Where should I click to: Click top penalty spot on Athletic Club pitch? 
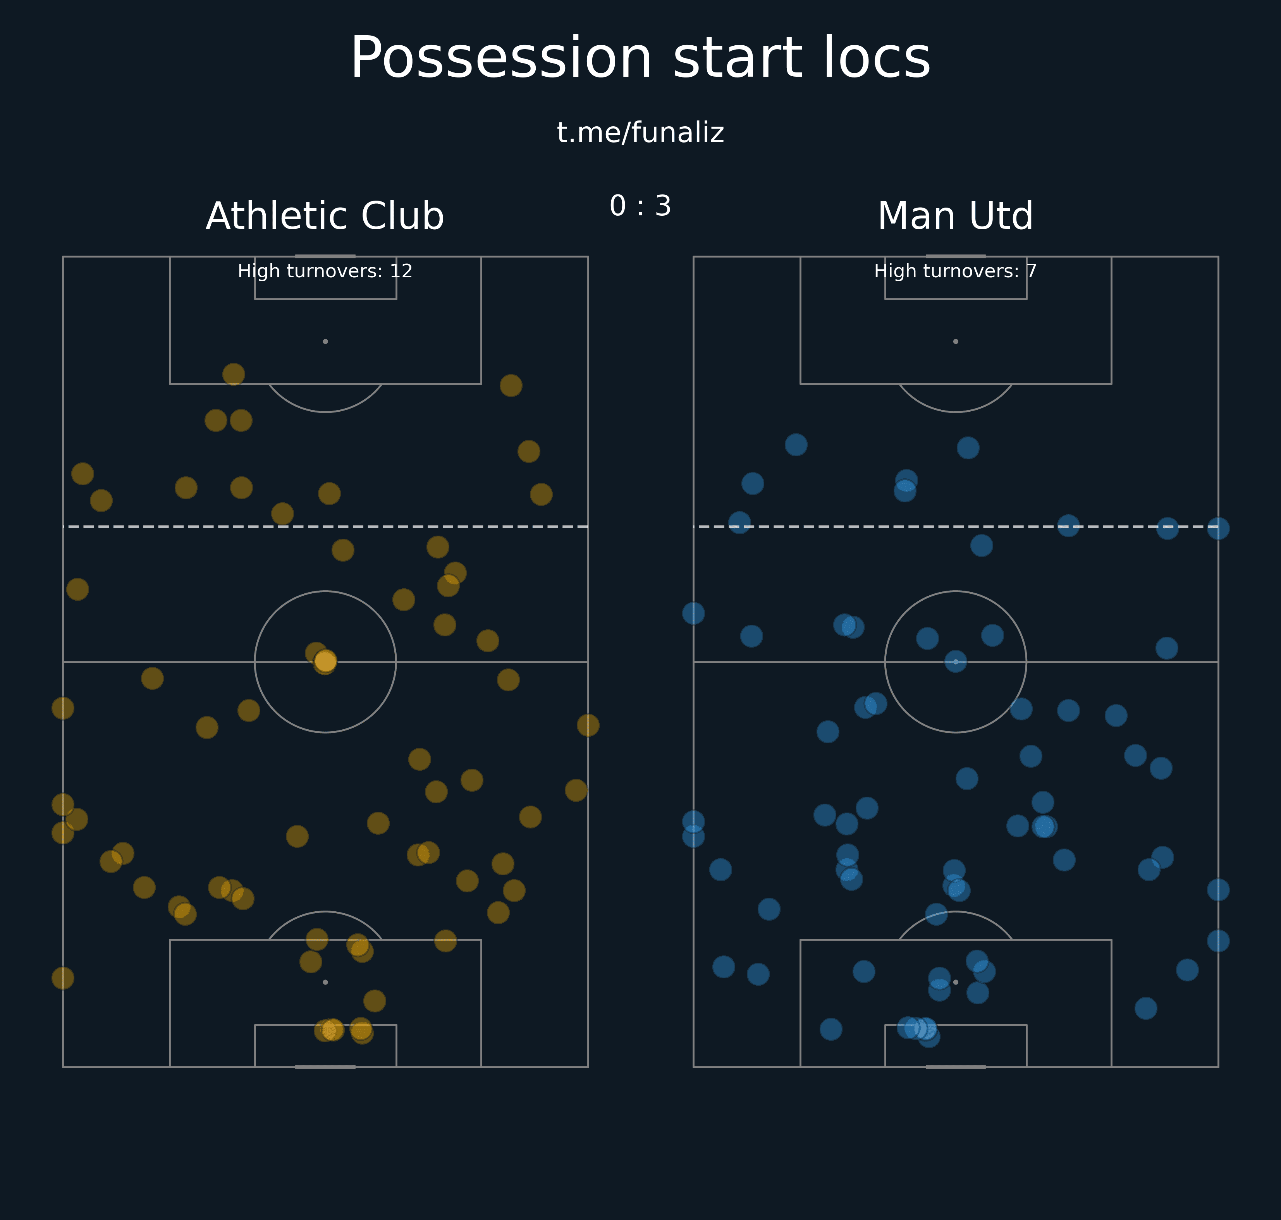coord(325,342)
